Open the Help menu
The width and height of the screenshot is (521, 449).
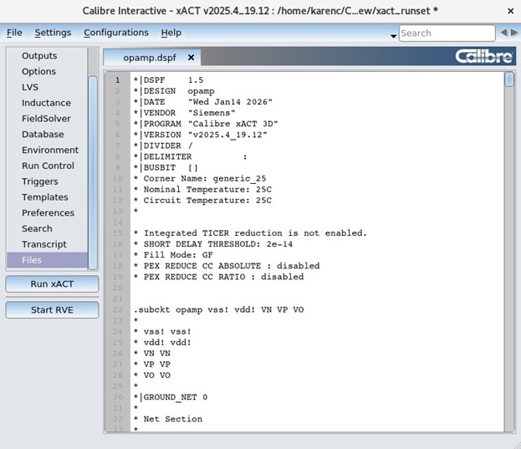[171, 33]
